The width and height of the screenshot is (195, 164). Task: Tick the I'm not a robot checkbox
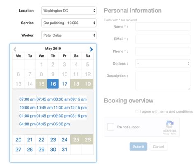[x=111, y=127]
